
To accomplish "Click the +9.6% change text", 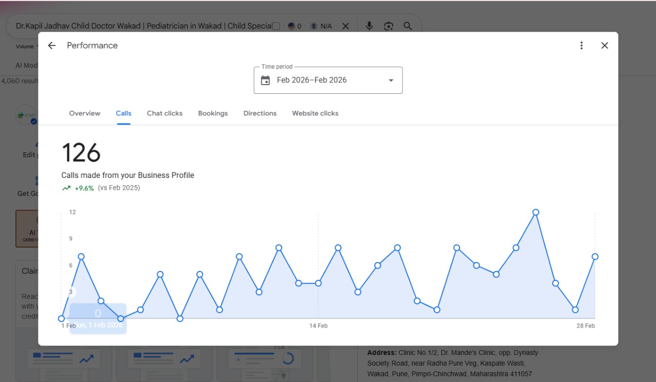I will pyautogui.click(x=84, y=188).
